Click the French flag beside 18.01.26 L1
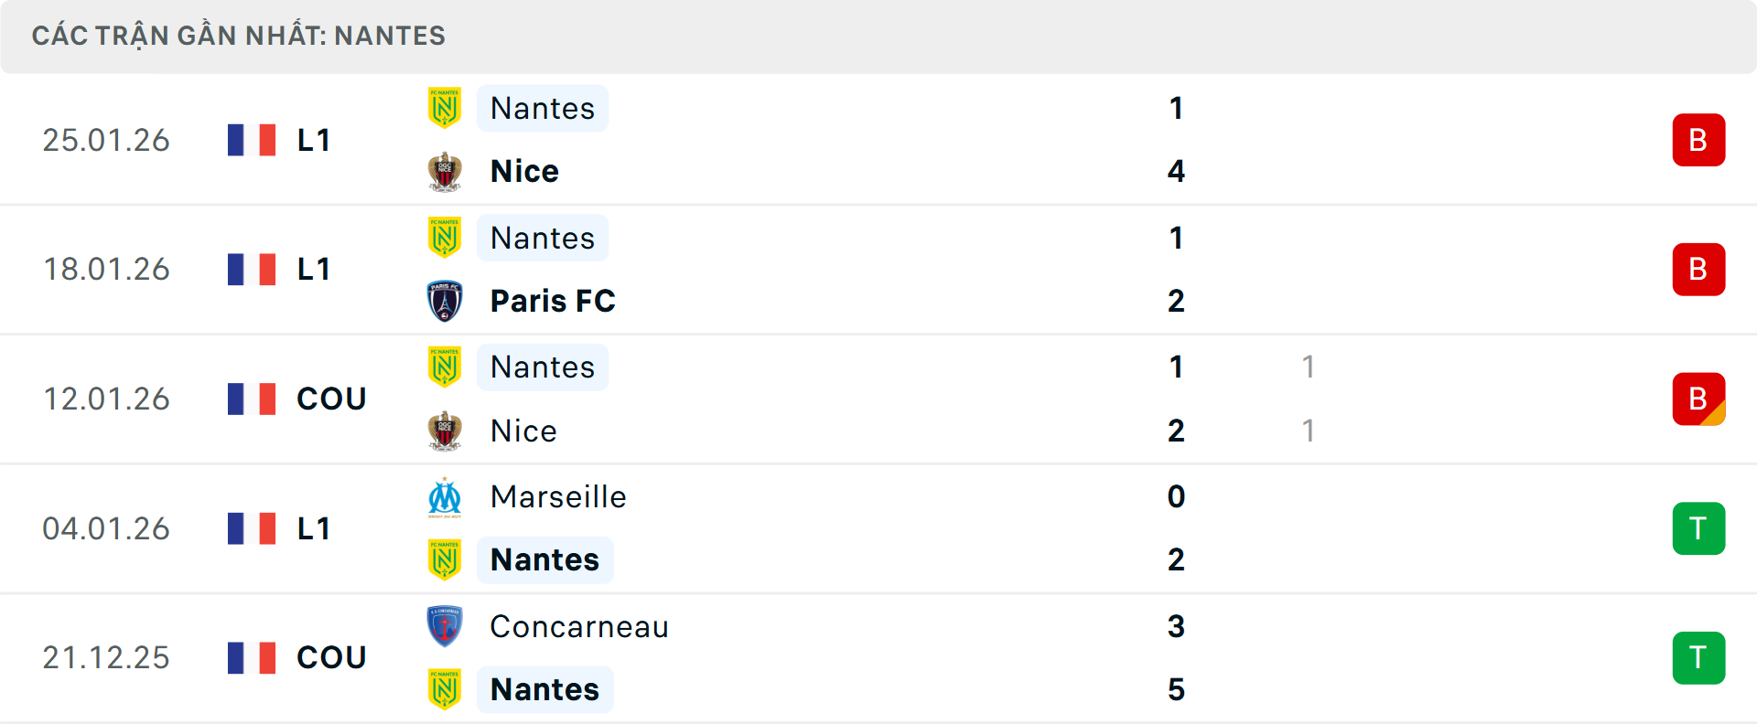 pos(252,270)
